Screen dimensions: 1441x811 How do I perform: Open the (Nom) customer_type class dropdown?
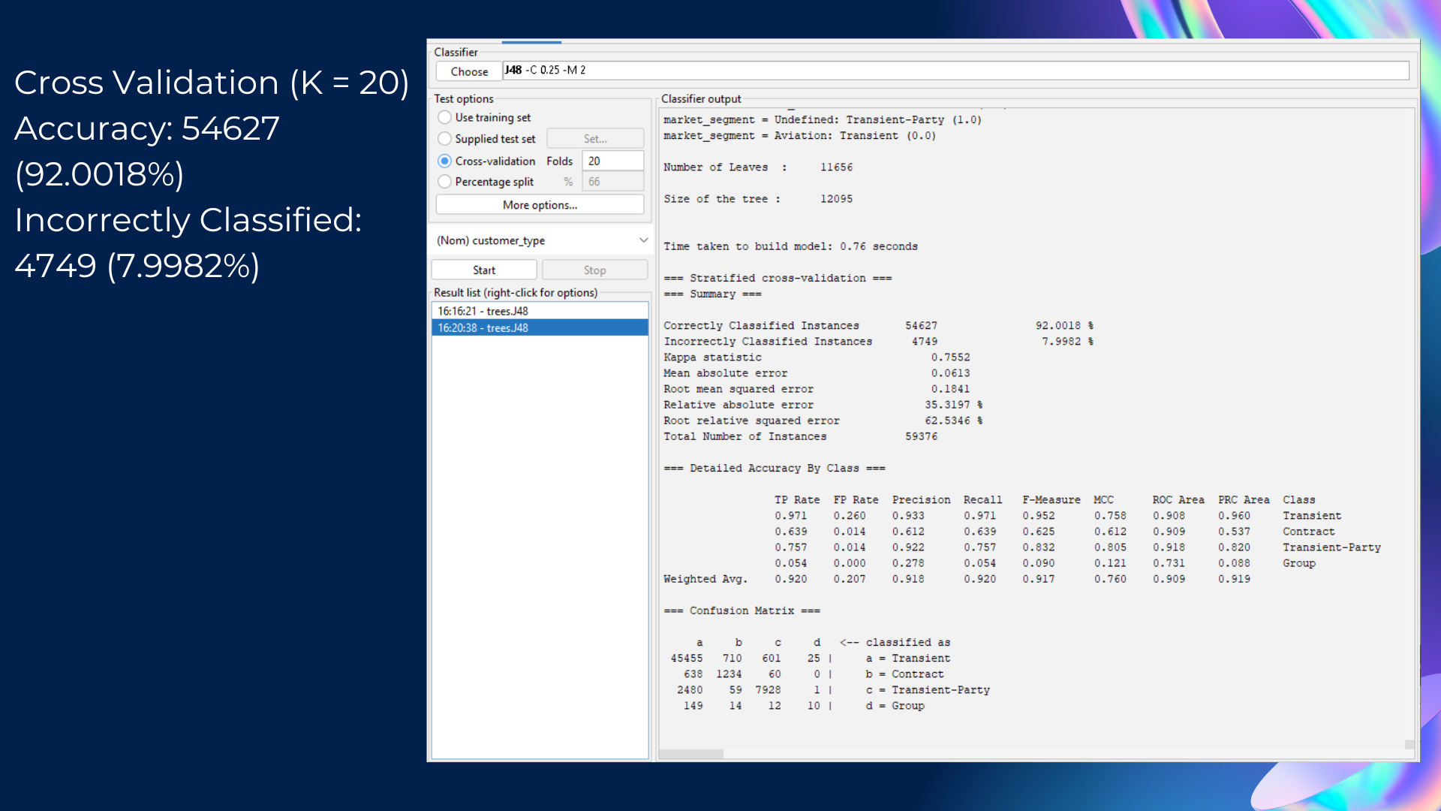click(x=541, y=240)
